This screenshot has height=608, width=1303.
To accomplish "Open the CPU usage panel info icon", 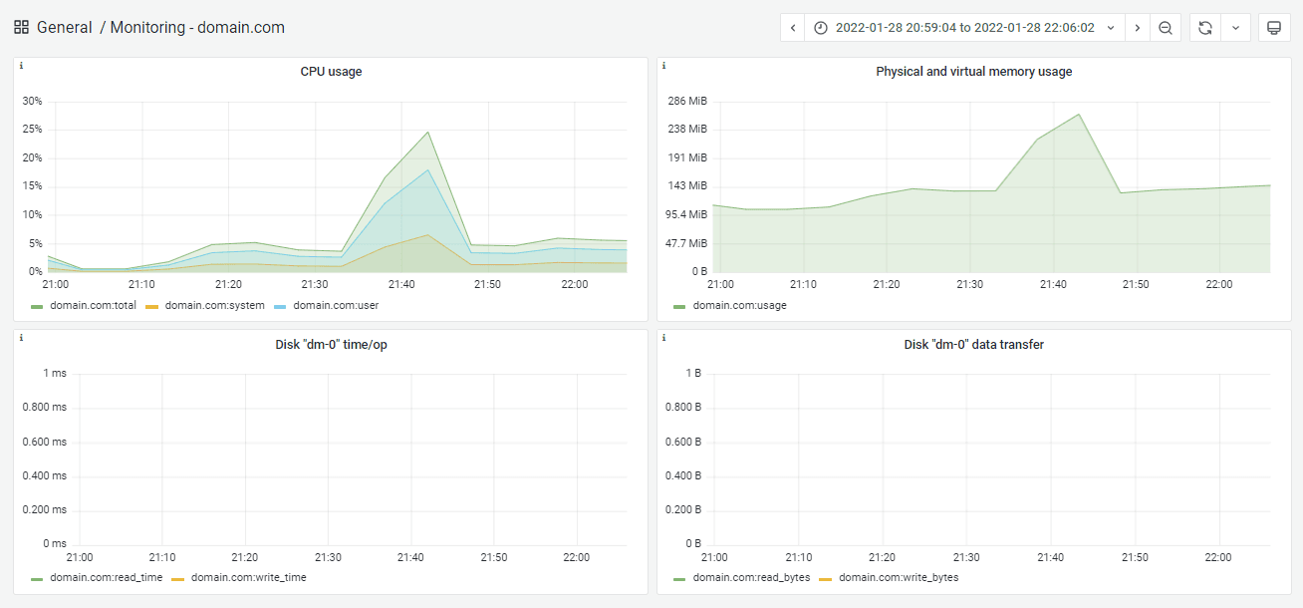I will click(x=22, y=66).
